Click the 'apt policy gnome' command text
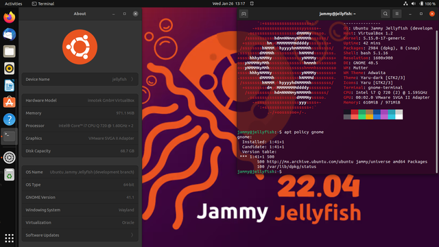 pos(304,132)
